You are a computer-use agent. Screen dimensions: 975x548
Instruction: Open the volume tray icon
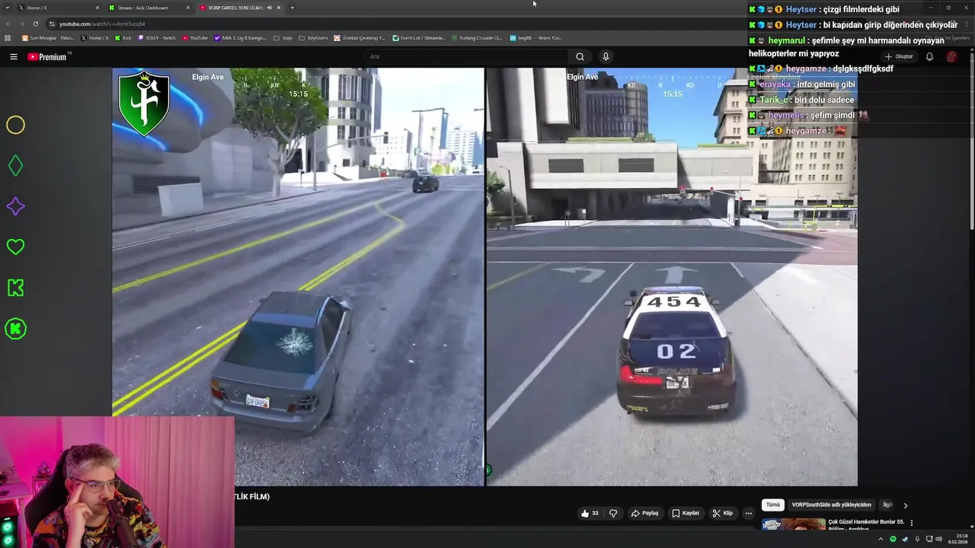[938, 539]
